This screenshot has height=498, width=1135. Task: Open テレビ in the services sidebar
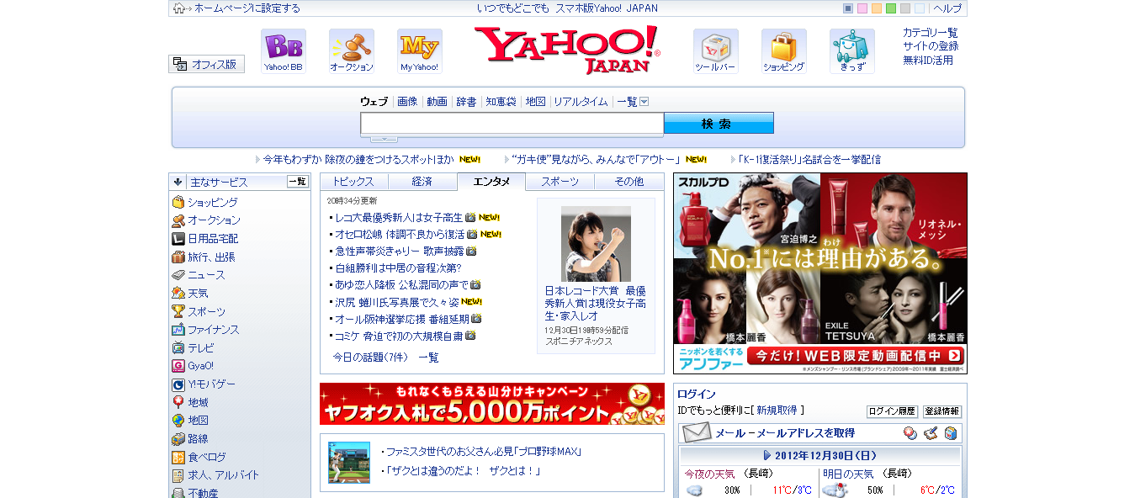[x=200, y=348]
